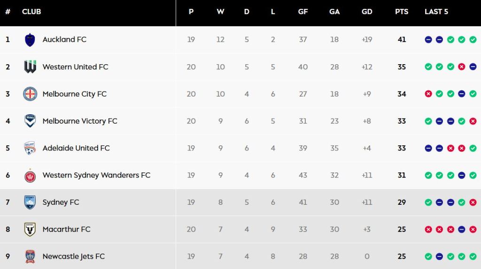Click the GF column header

(303, 12)
